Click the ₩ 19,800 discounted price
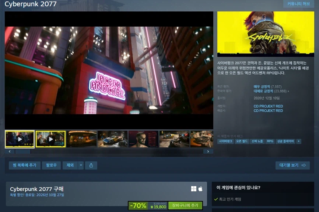319x212 pixels. pyautogui.click(x=158, y=207)
